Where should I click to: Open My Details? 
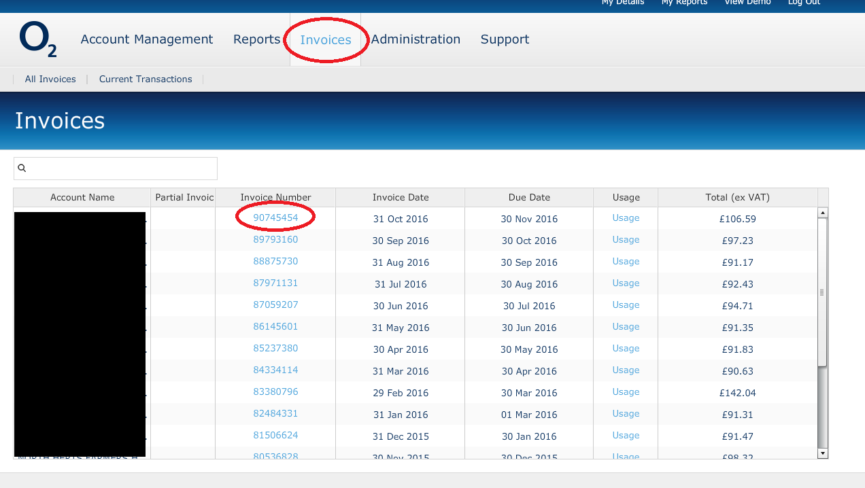(x=622, y=3)
